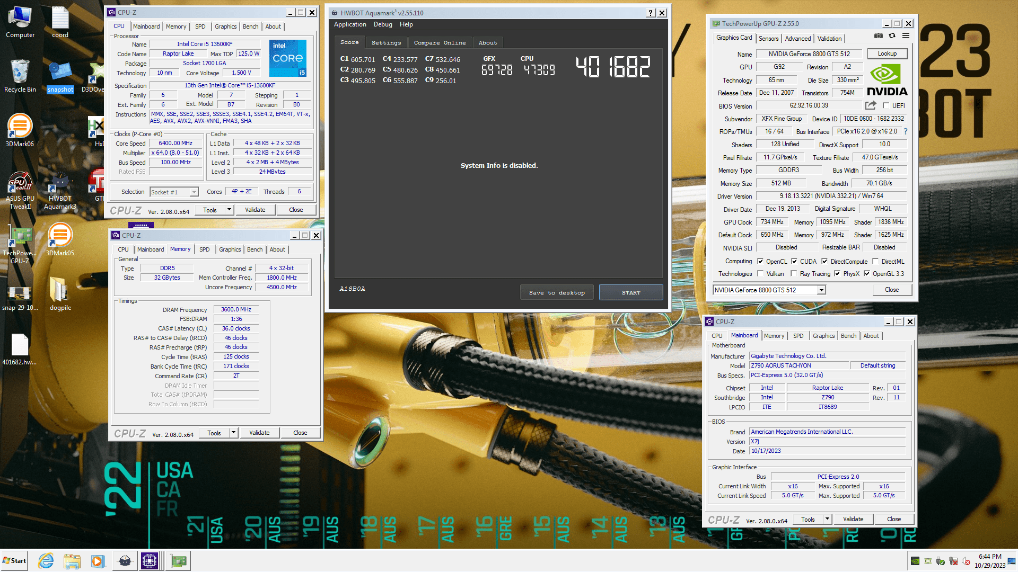Open the Recycle Bin
The image size is (1018, 572).
pos(20,75)
